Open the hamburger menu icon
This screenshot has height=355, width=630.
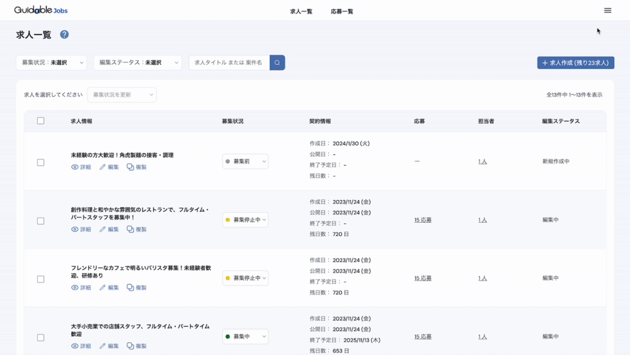607,11
